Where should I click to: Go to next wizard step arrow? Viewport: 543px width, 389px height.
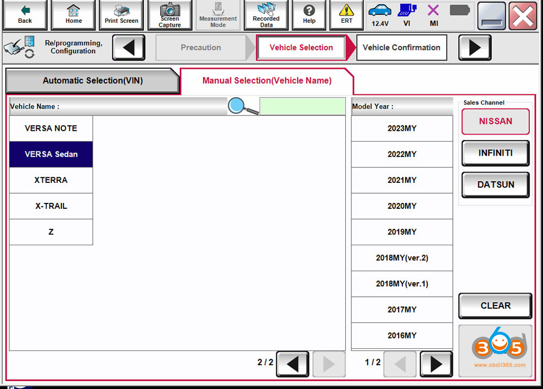(x=475, y=47)
